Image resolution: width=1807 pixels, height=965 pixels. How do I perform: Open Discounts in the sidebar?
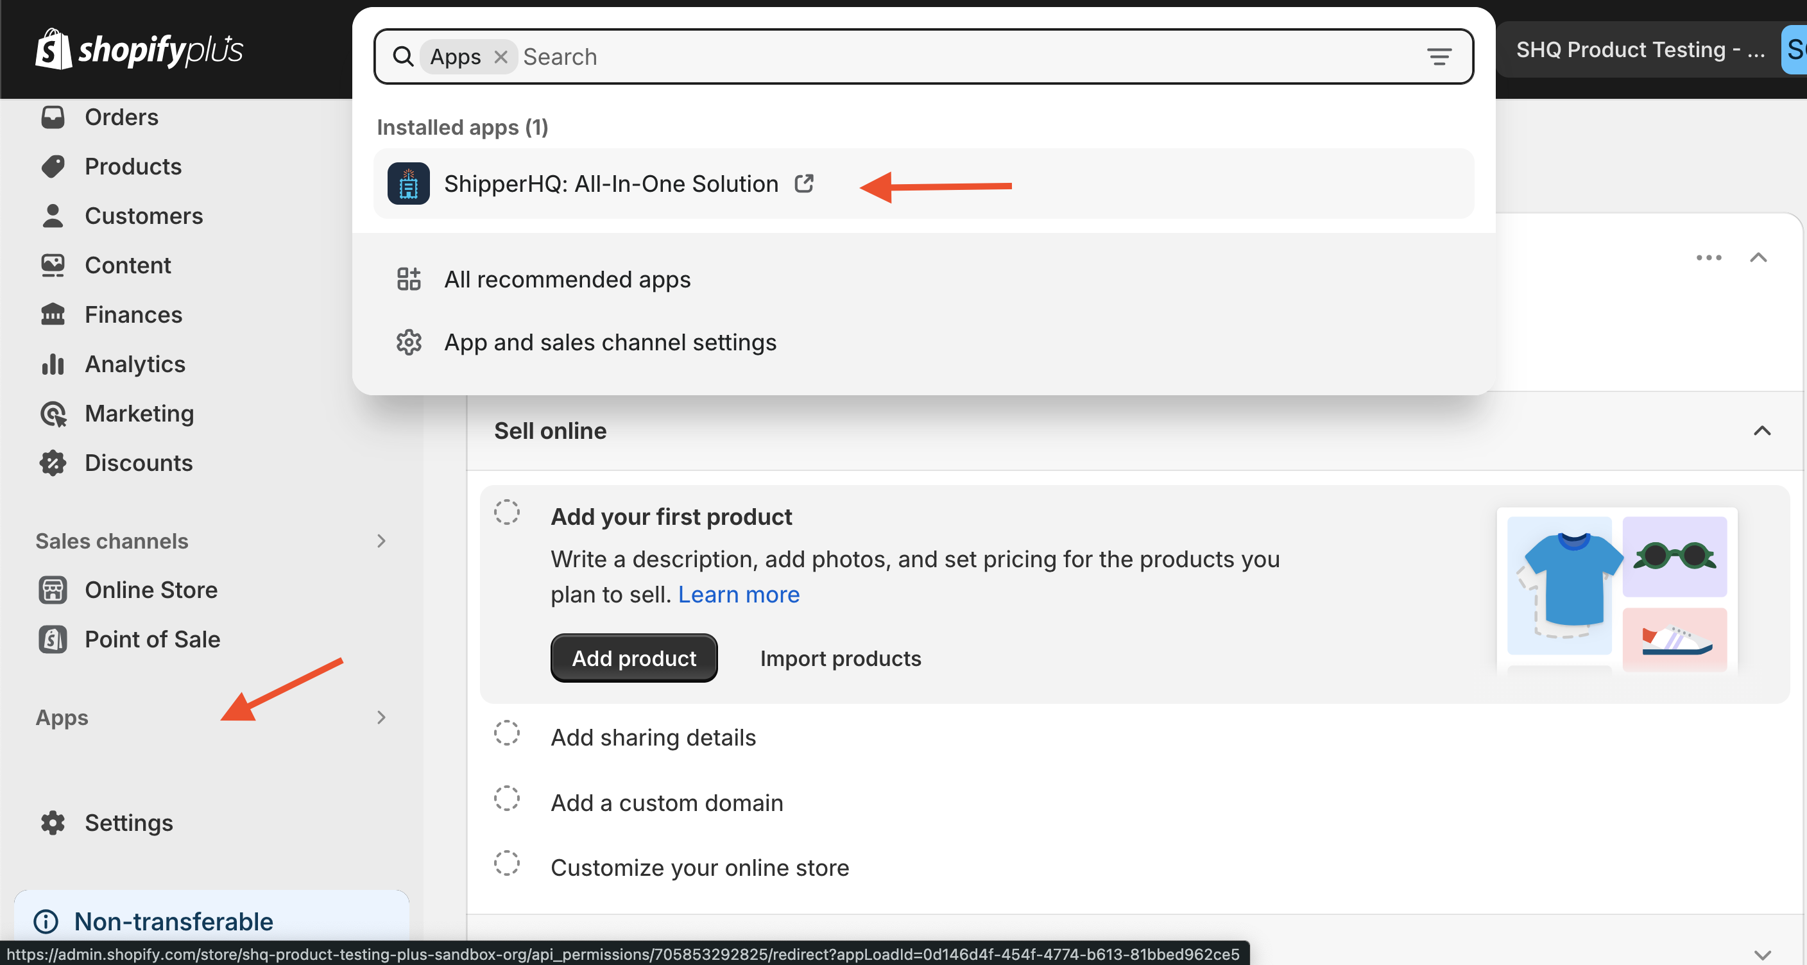[138, 463]
